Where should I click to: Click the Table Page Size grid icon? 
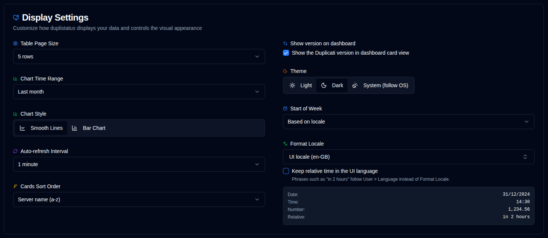(15, 43)
